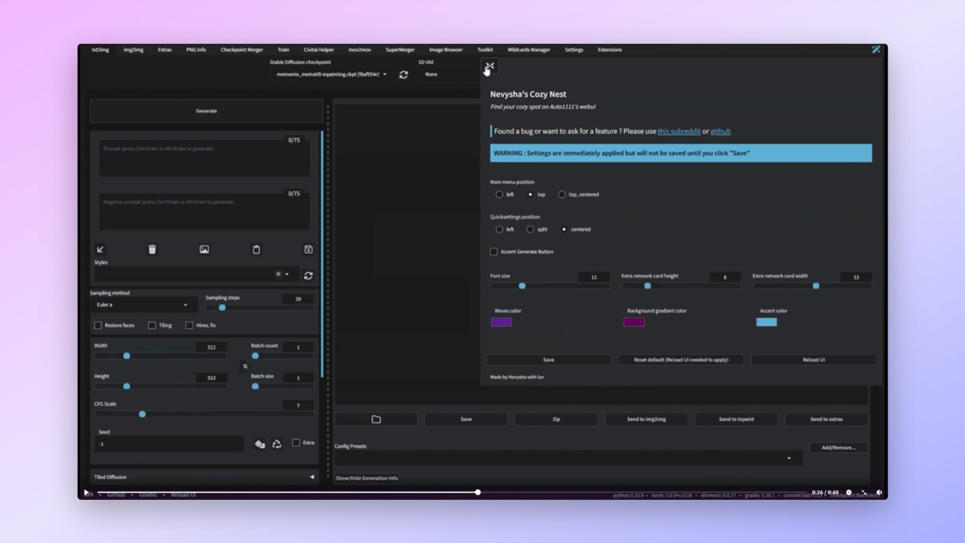965x543 pixels.
Task: Open Config Presets dropdown
Action: [568, 458]
